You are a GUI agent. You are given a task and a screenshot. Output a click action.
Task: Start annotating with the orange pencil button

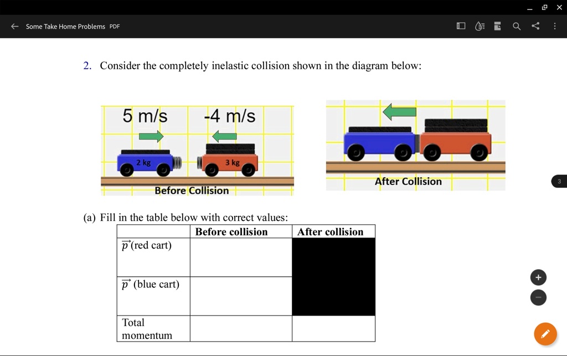click(x=545, y=334)
